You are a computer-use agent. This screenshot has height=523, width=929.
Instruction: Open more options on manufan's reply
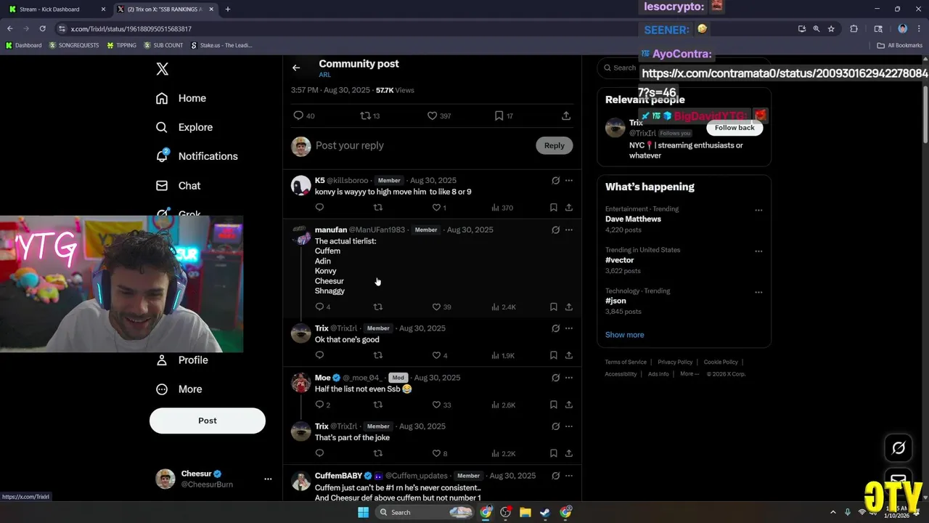tap(569, 230)
